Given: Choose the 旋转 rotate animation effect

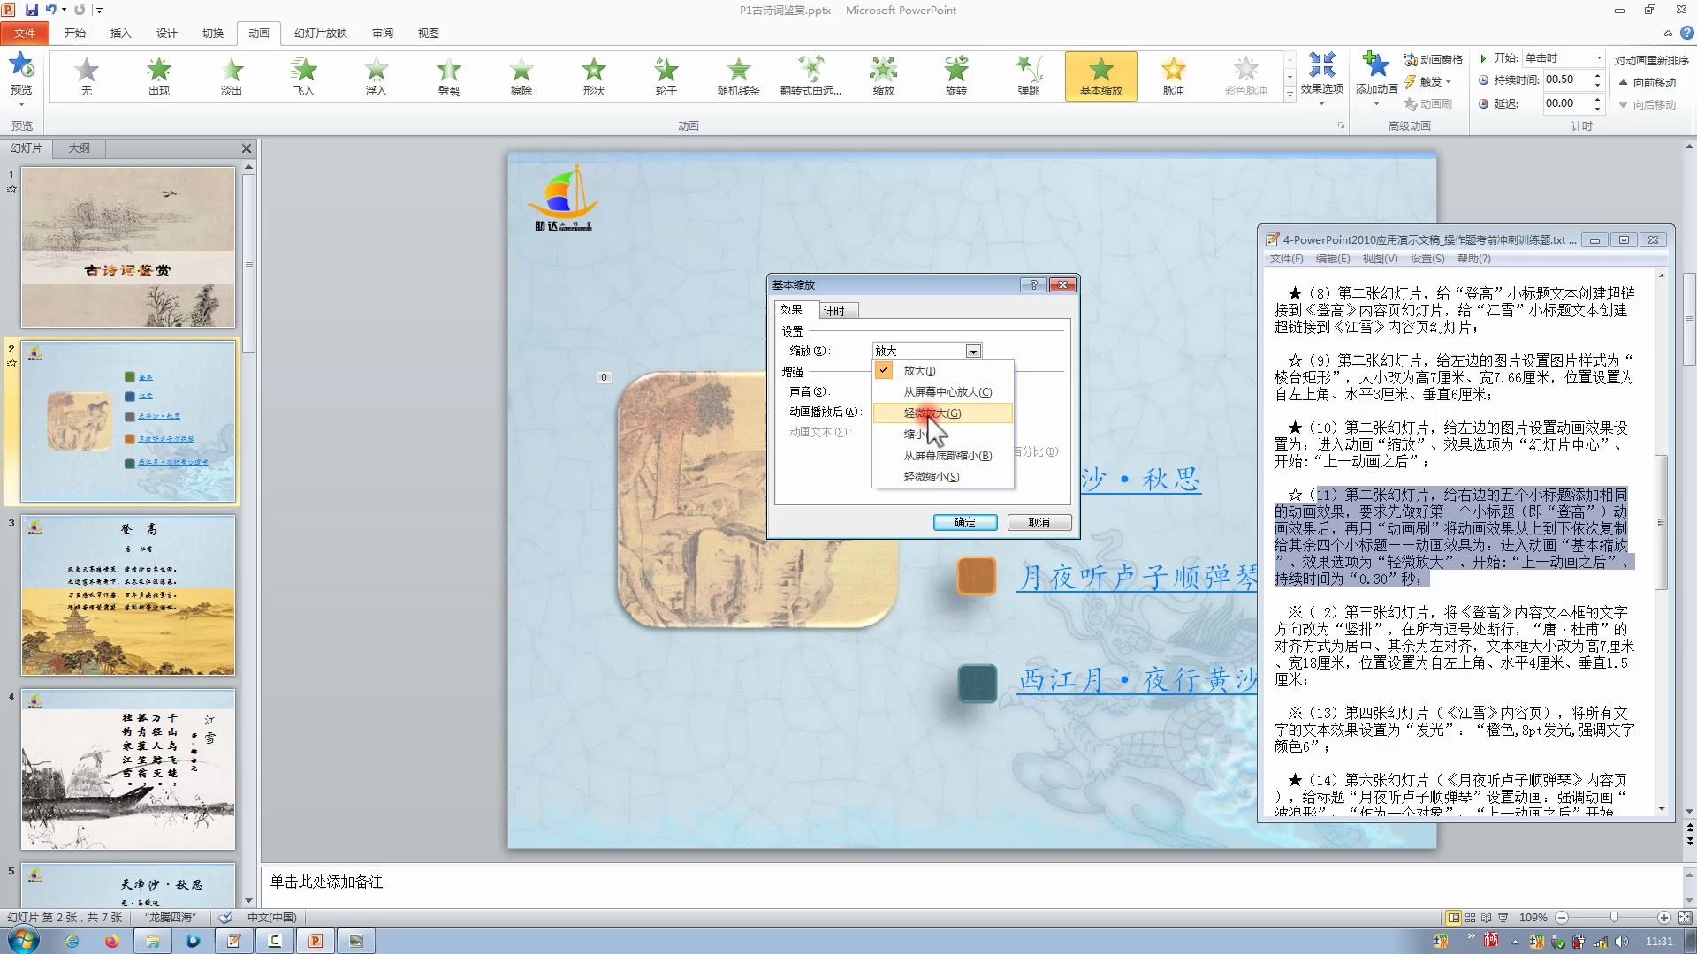Looking at the screenshot, I should [955, 75].
